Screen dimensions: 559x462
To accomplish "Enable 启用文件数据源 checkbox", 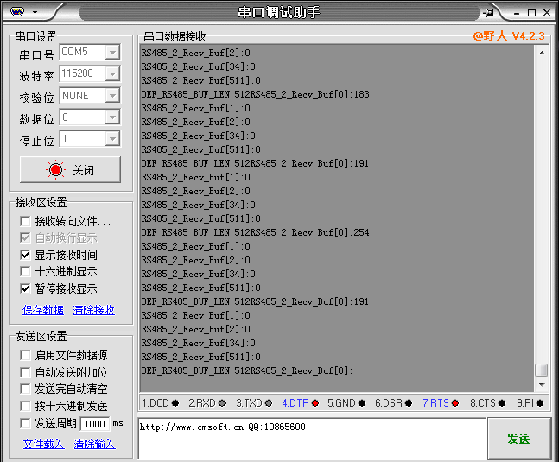I will pos(25,355).
